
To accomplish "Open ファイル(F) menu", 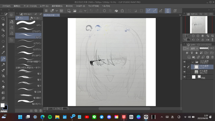I will click(x=6, y=6).
